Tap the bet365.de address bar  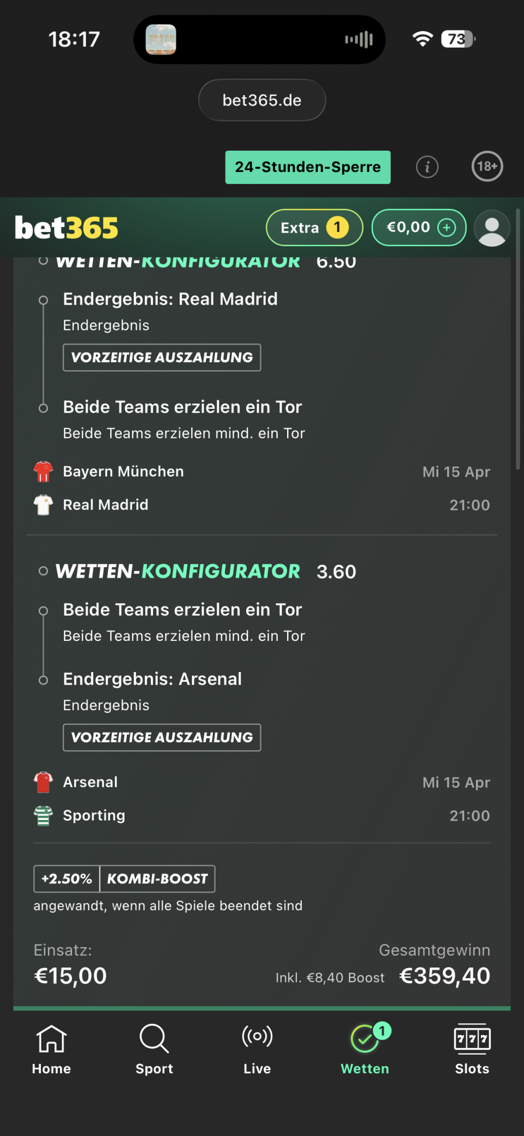tap(262, 100)
